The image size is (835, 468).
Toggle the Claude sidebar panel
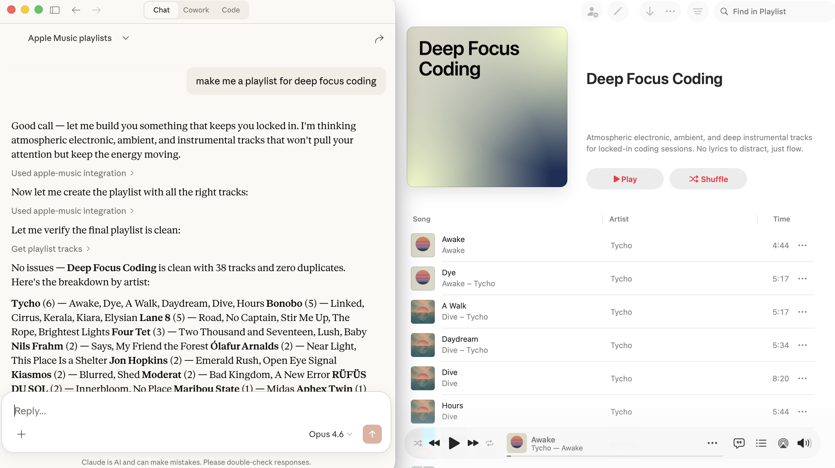(x=55, y=10)
